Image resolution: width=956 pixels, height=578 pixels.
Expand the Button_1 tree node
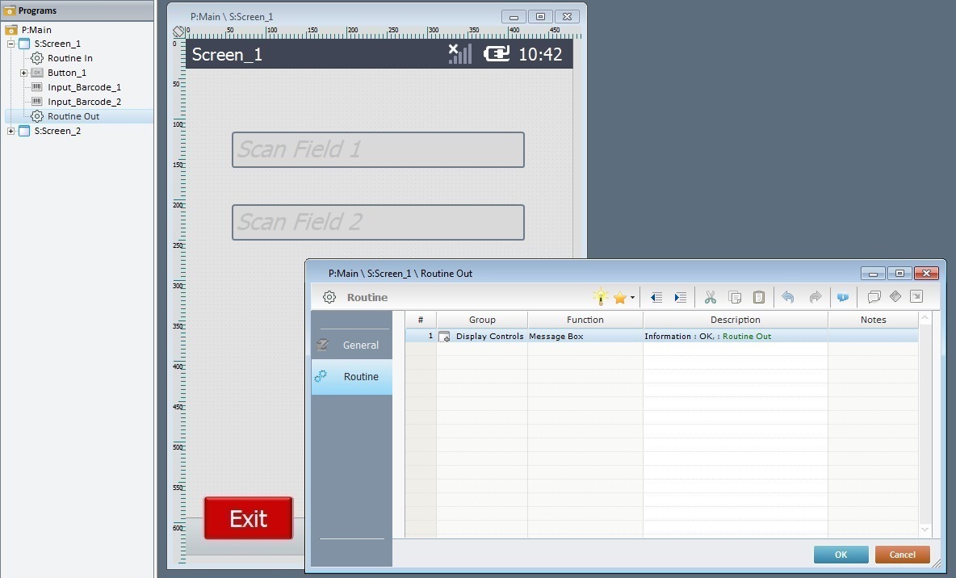pos(24,73)
